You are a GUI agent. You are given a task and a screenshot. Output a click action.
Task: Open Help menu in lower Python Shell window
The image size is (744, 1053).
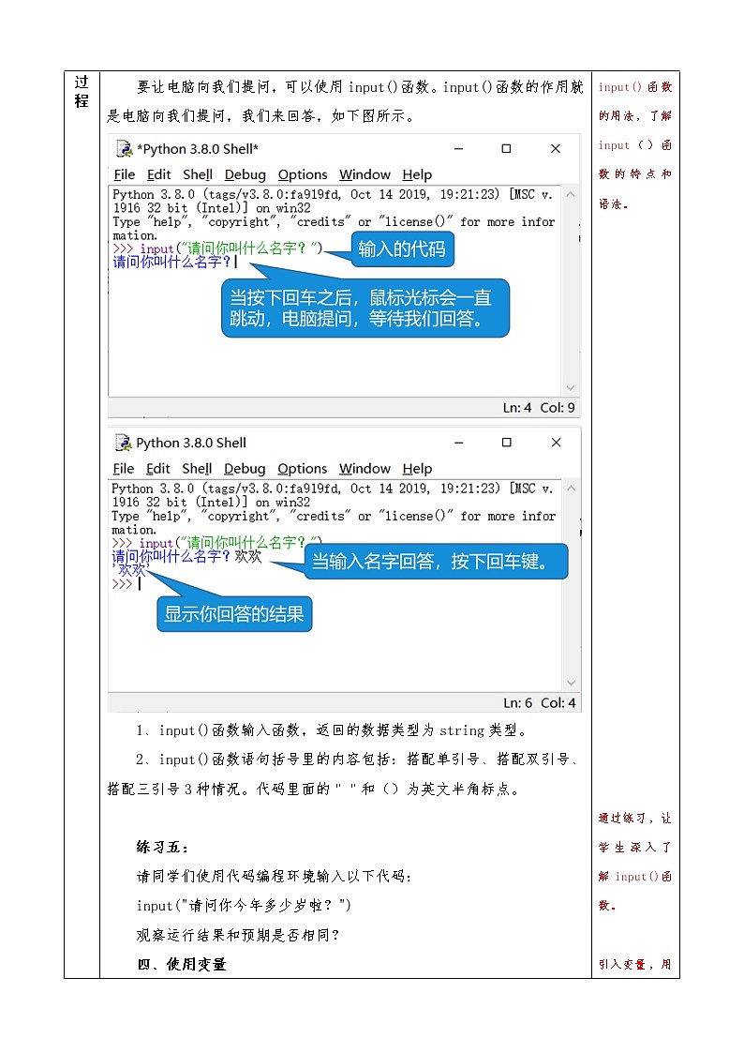click(x=417, y=469)
